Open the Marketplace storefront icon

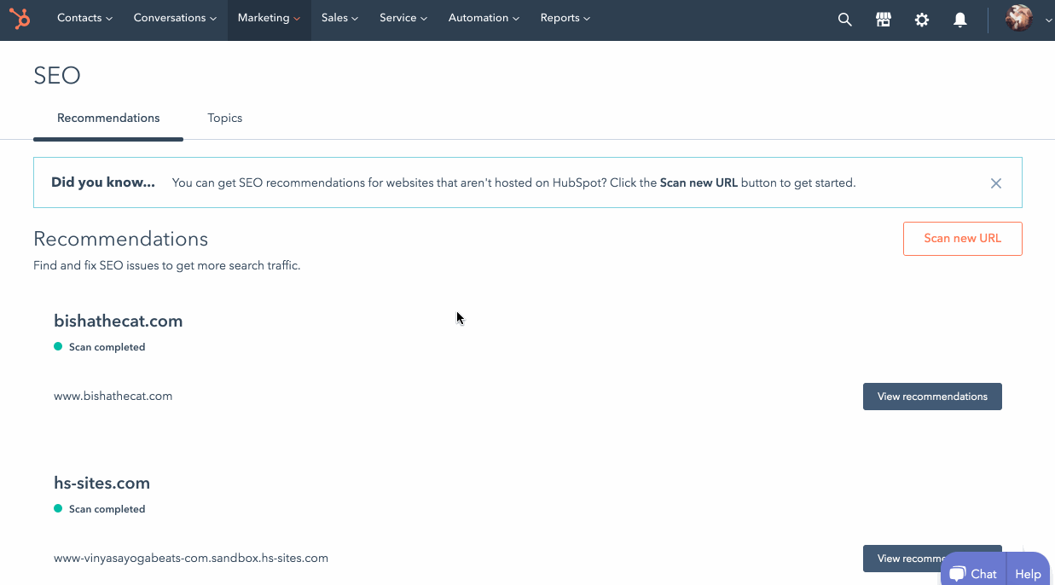point(884,20)
